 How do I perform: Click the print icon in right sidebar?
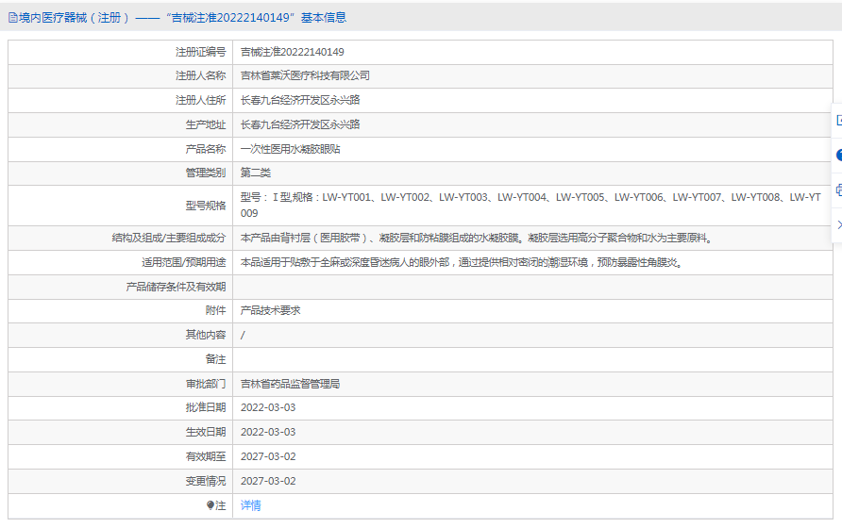tap(838, 190)
